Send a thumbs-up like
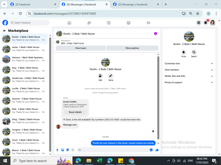 (157, 150)
